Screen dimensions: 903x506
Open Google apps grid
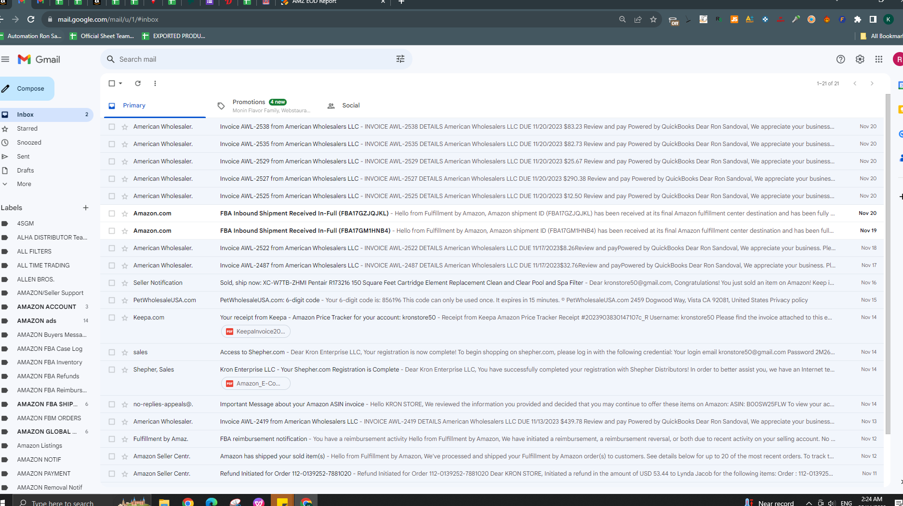click(879, 59)
